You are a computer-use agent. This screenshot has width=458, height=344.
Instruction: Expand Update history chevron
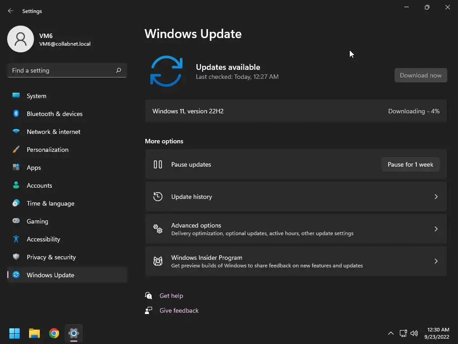pyautogui.click(x=436, y=197)
